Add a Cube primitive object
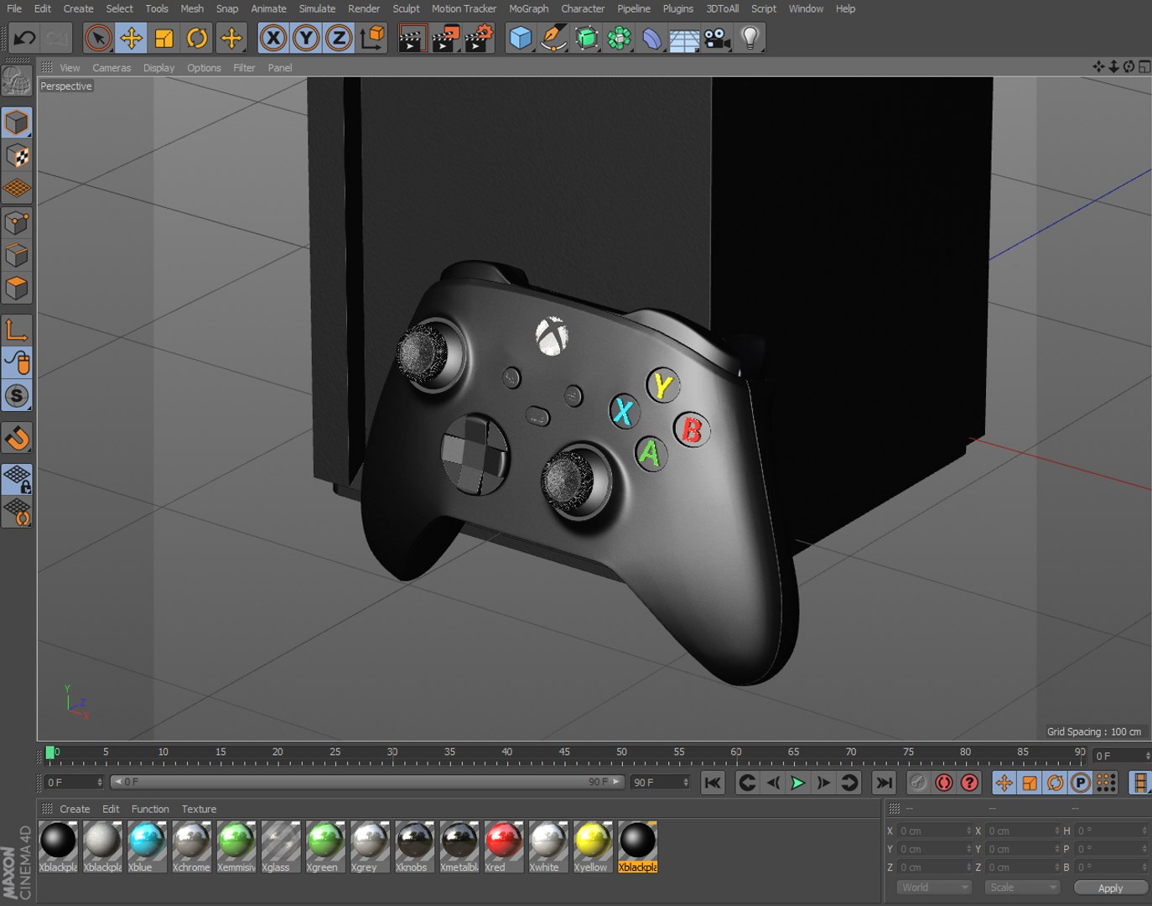1152x906 pixels. click(521, 38)
